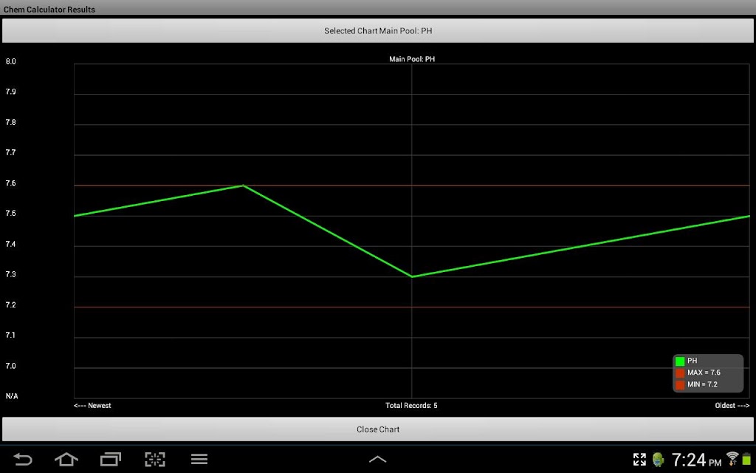
Task: Click the 7.6 y-axis label
Action: (x=10, y=183)
